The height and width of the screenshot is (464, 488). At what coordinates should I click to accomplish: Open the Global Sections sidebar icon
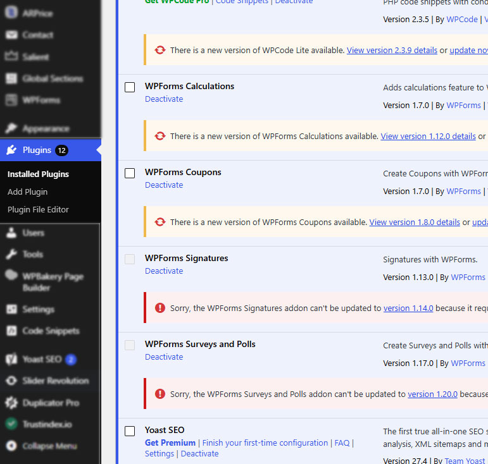(x=11, y=78)
